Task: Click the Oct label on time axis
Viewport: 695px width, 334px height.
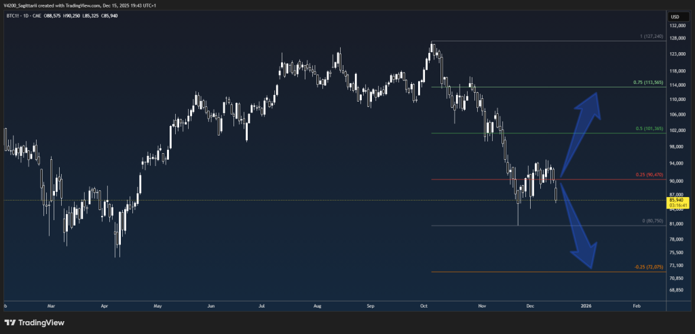Action: [x=424, y=306]
